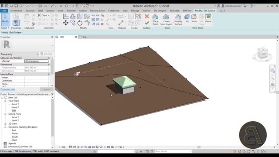Collapse Elevations (Building Elevation) node
279x157 pixels.
(x=5, y=127)
